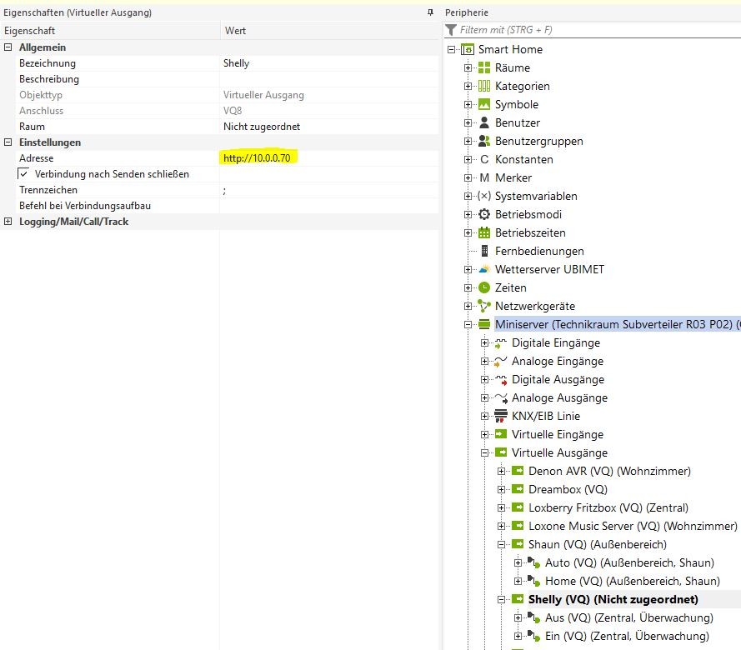Click the Smart Home project icon
This screenshot has width=741, height=650.
click(x=468, y=49)
